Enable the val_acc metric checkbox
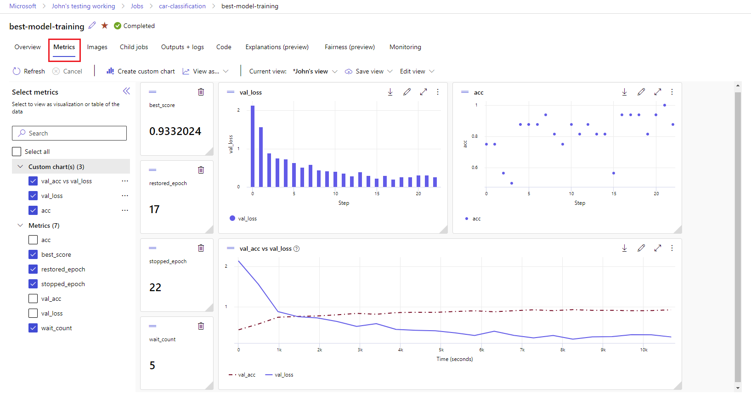This screenshot has width=751, height=400. pyautogui.click(x=33, y=299)
